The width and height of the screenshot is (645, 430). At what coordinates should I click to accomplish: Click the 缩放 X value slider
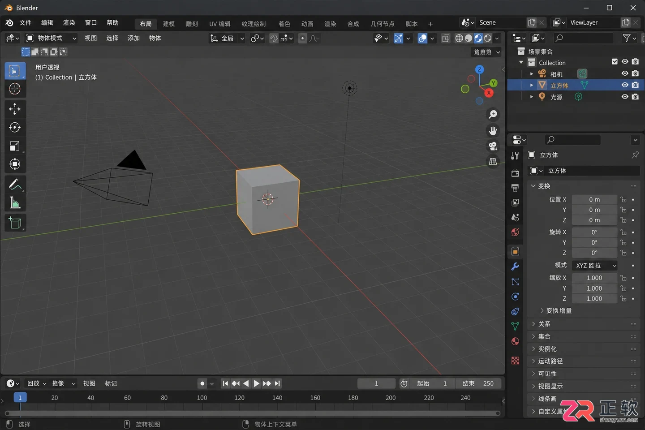[x=594, y=278]
